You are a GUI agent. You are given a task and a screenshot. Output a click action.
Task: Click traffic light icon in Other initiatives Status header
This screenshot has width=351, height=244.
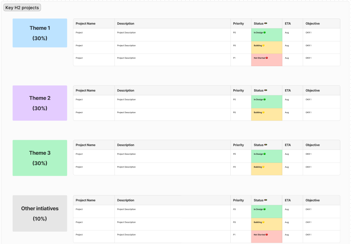266,200
